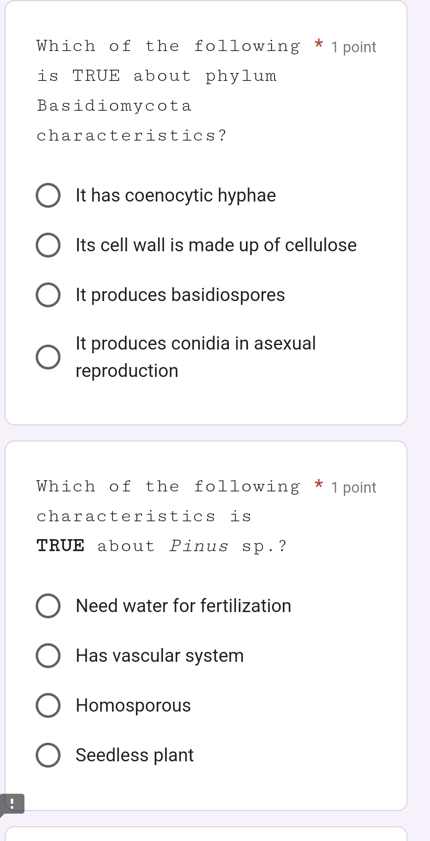Click 'is TRUE about phylum' title line
430x841 pixels.
click(x=157, y=76)
